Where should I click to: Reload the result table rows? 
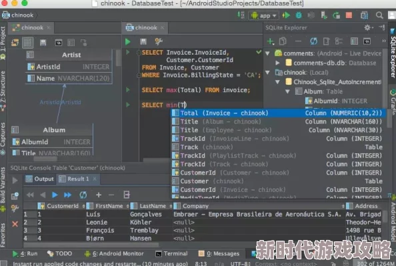83,195
